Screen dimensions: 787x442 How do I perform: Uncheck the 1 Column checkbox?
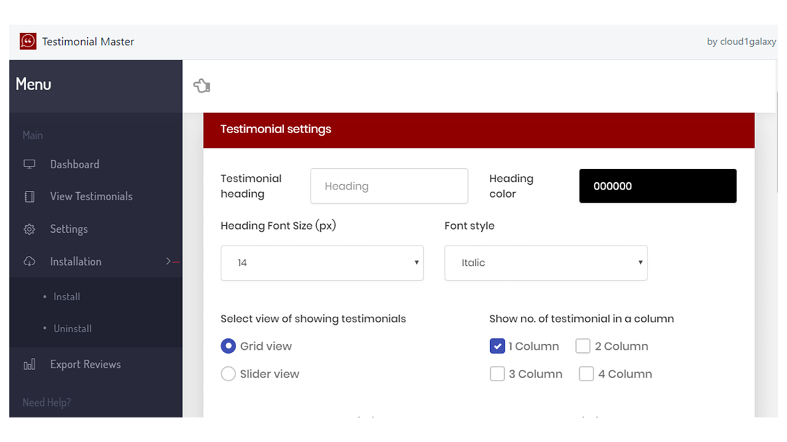(x=497, y=346)
